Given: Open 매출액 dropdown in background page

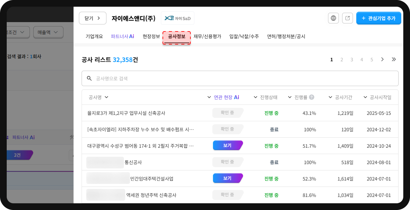Looking at the screenshot, I should coord(48,32).
